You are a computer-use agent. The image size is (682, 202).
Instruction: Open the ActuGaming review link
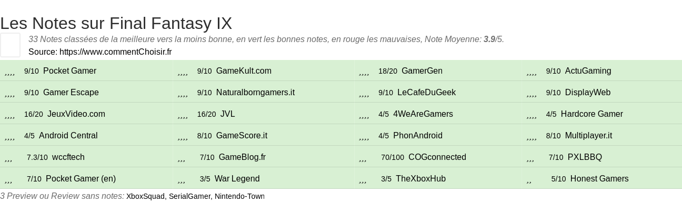[x=588, y=70]
